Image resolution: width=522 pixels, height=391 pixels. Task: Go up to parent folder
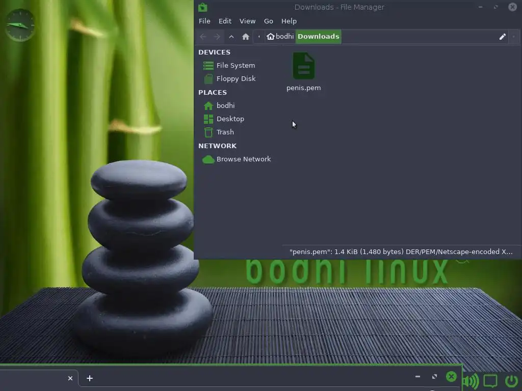pyautogui.click(x=231, y=37)
